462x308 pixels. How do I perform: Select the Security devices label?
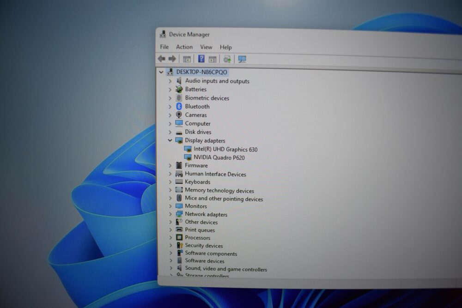click(204, 246)
